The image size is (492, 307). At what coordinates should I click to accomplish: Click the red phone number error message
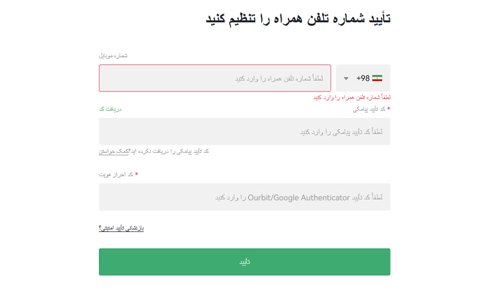coord(352,98)
